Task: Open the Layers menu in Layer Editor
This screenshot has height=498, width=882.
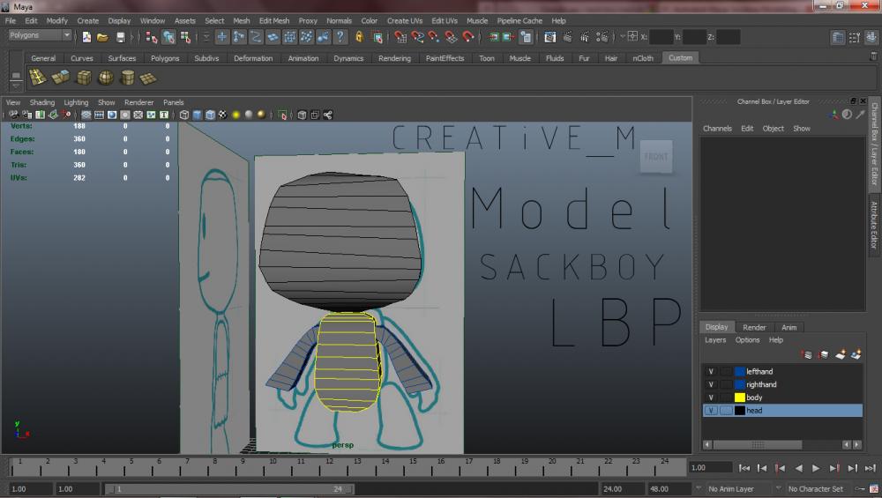Action: point(715,340)
